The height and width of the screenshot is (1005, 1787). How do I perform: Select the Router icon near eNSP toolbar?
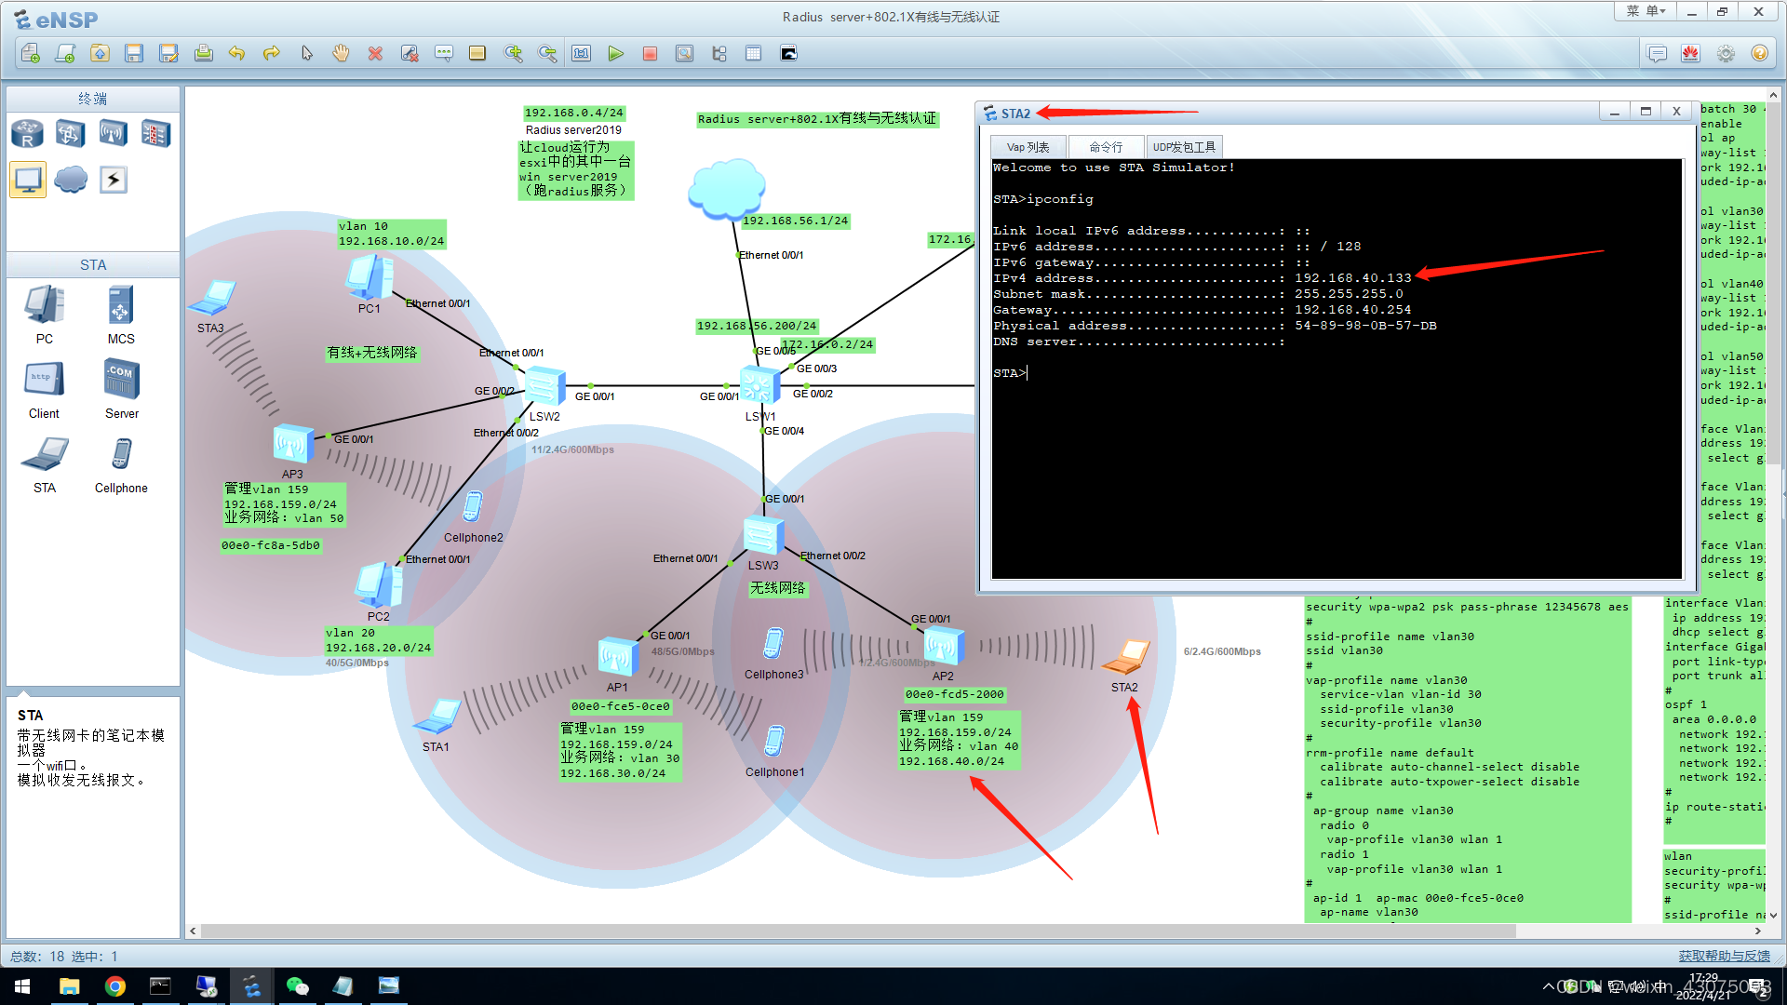tap(27, 134)
